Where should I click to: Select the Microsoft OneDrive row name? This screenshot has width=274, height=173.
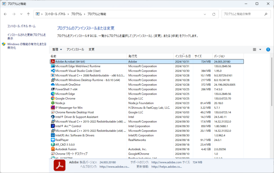click(68, 85)
